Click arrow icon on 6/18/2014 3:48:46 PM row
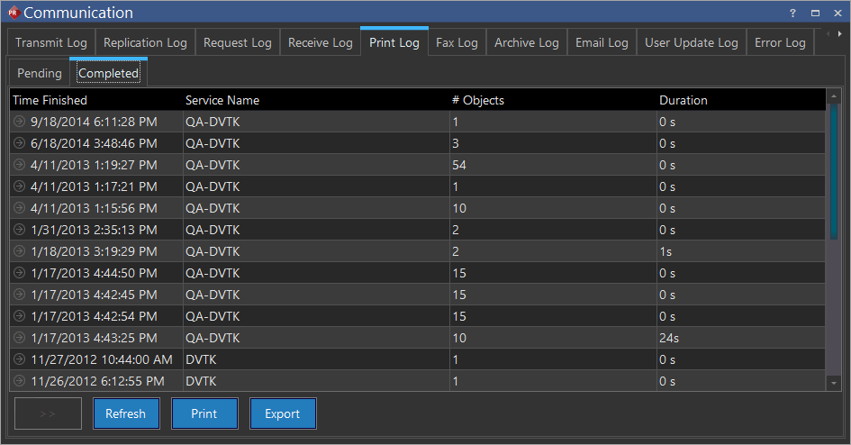Viewport: 851px width, 445px height. tap(20, 143)
